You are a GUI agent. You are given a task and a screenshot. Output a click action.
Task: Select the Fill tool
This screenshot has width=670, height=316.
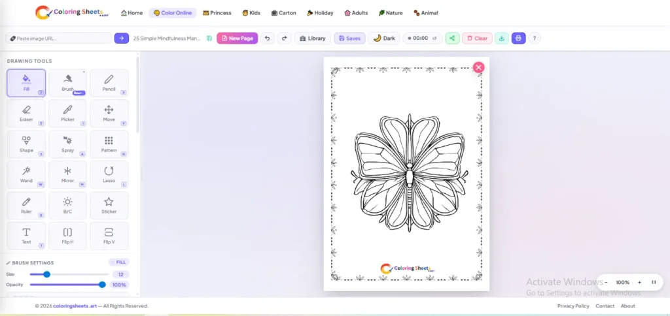(x=26, y=83)
